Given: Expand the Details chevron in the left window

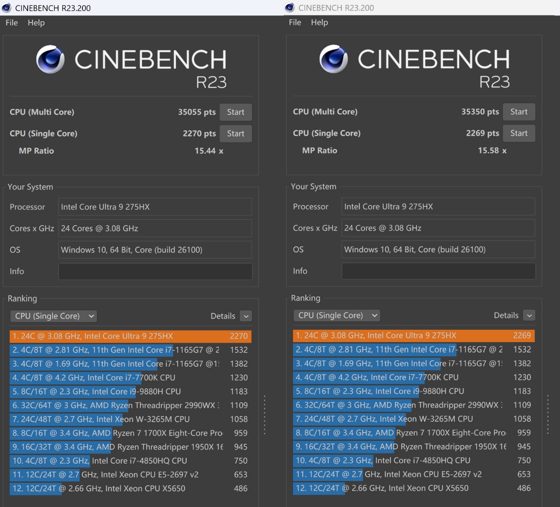Looking at the screenshot, I should [246, 316].
